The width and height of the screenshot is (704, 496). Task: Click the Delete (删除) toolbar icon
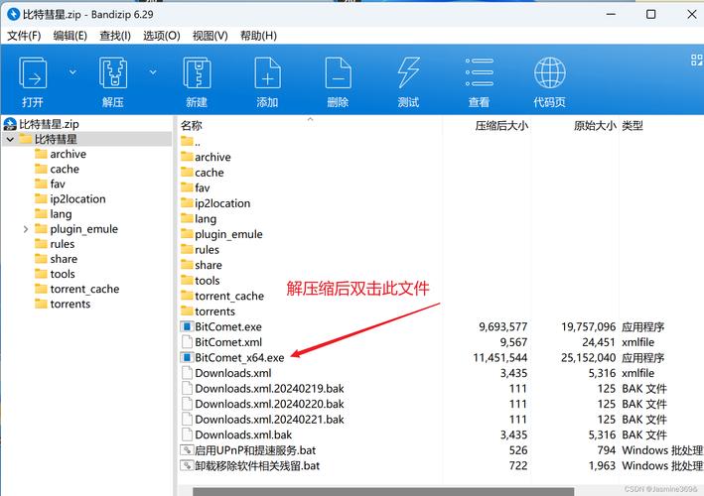point(338,72)
